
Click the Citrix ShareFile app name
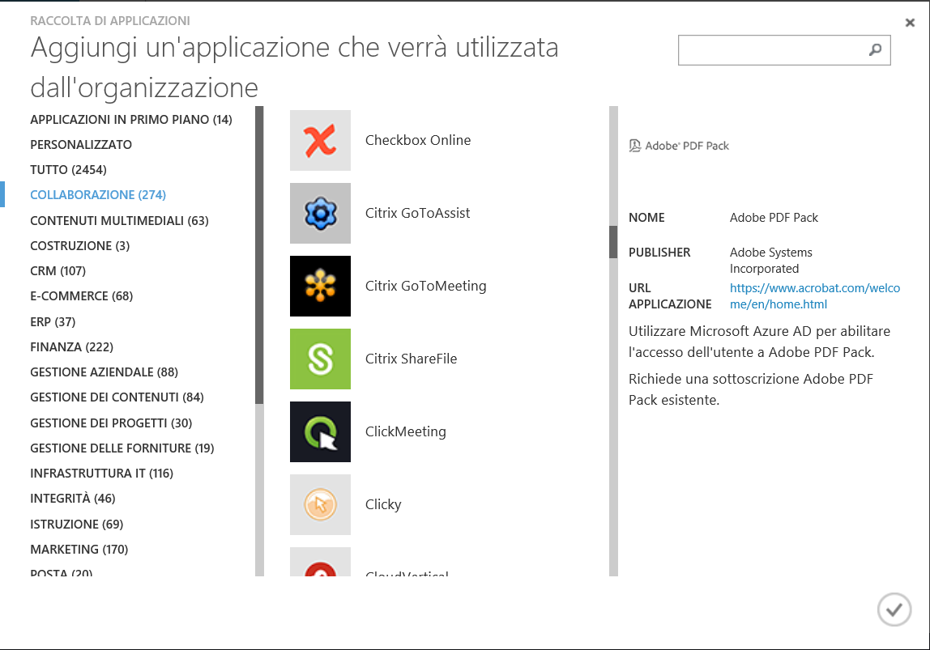[411, 359]
